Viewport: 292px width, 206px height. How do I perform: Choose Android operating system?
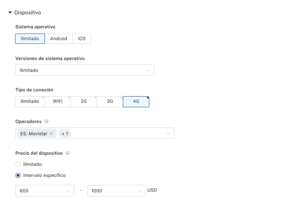58,39
